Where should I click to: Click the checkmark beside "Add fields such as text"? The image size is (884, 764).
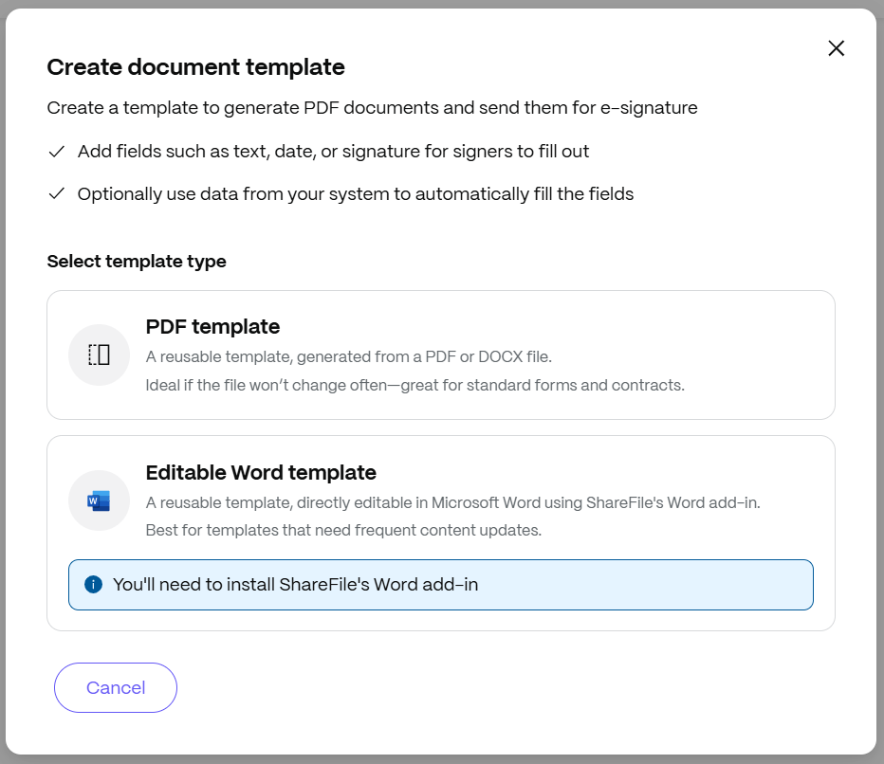pos(57,152)
